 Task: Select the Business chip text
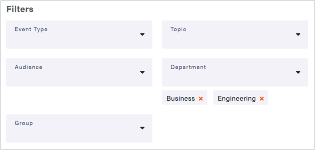pyautogui.click(x=181, y=98)
